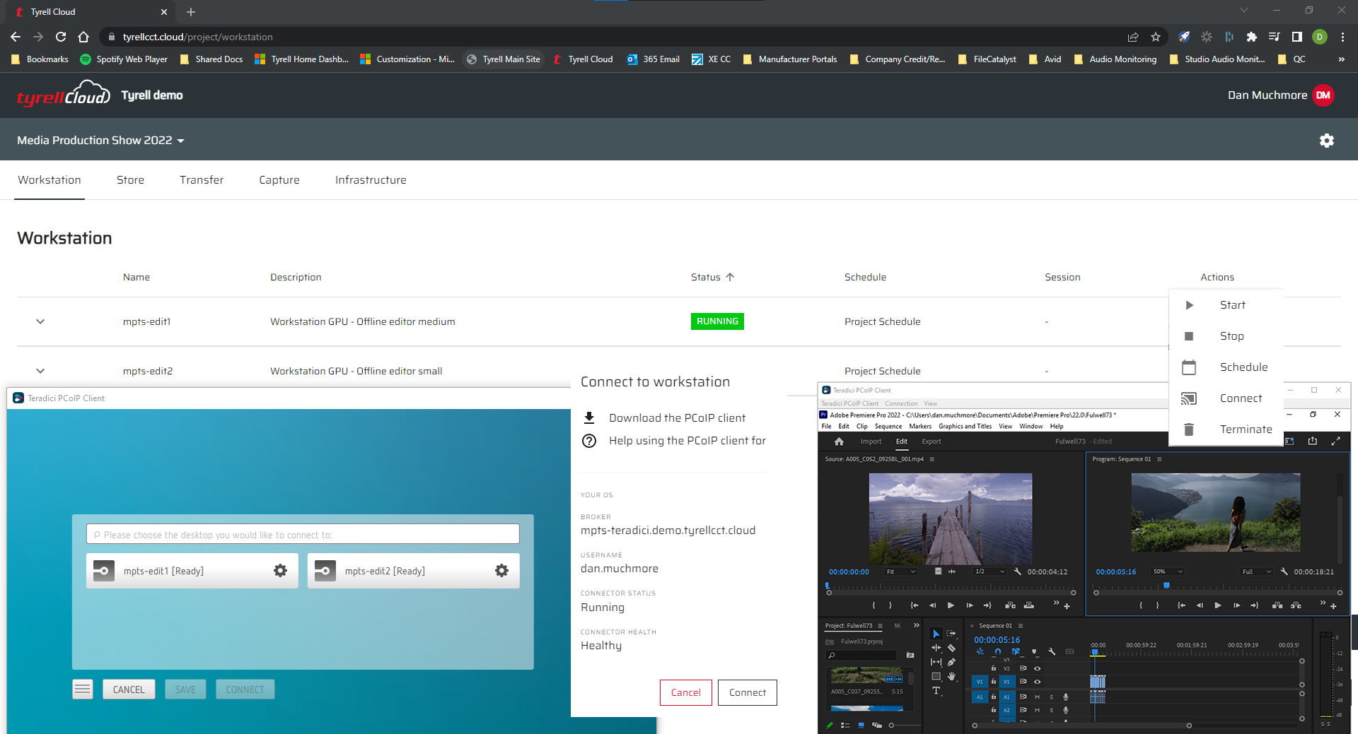The height and width of the screenshot is (734, 1358).
Task: Solo audio track A1
Action: click(1051, 697)
